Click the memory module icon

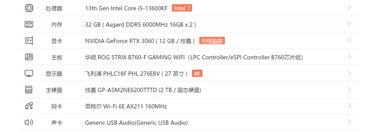(x=29, y=24)
